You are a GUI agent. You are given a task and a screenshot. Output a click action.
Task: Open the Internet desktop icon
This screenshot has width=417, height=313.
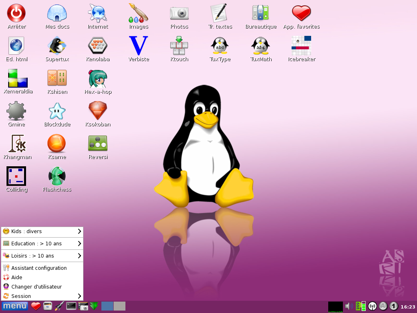click(98, 13)
